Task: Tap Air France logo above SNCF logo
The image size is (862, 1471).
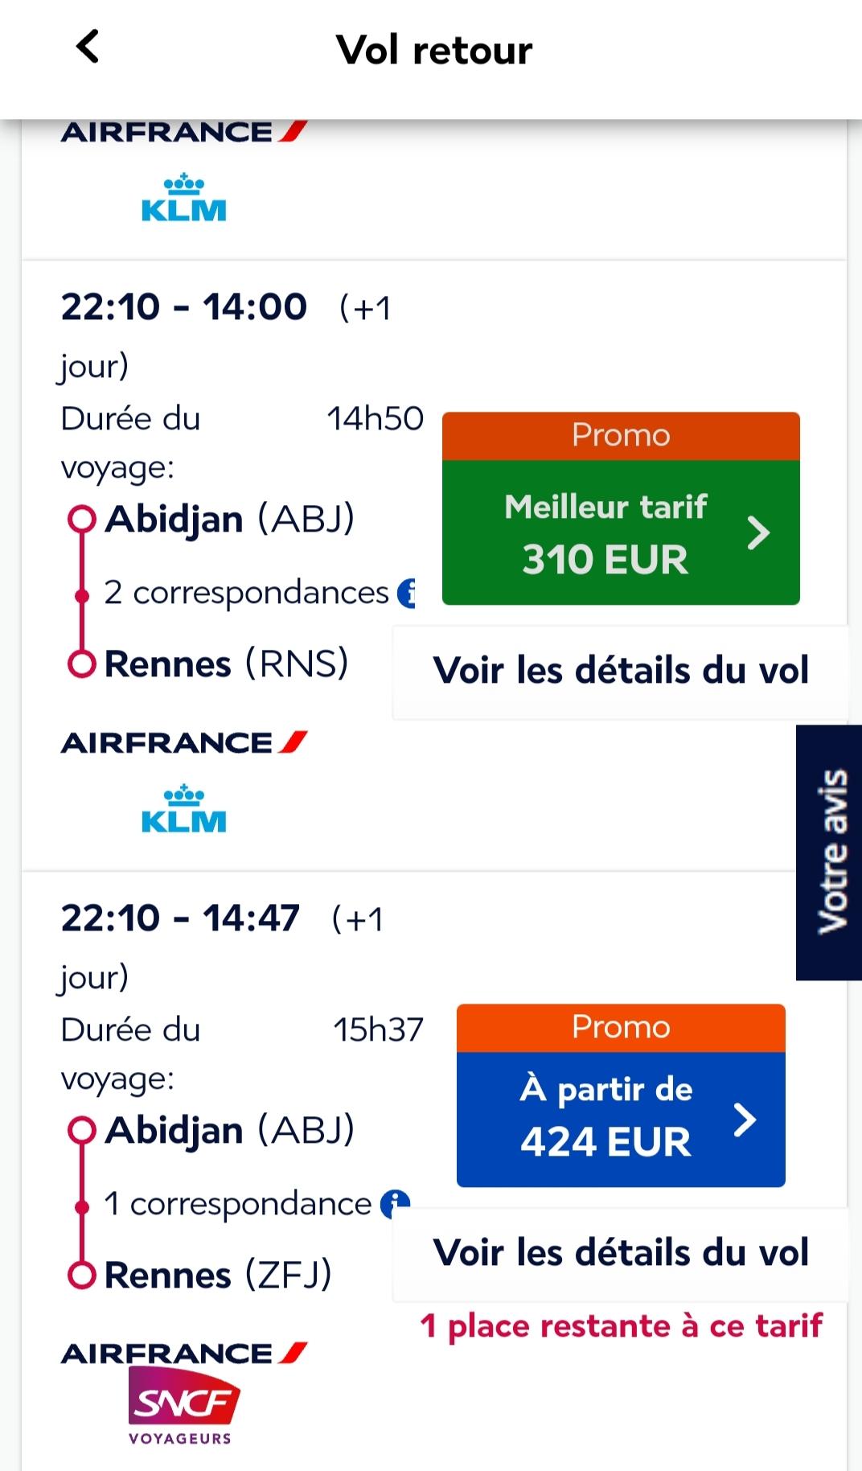Action: [184, 1354]
